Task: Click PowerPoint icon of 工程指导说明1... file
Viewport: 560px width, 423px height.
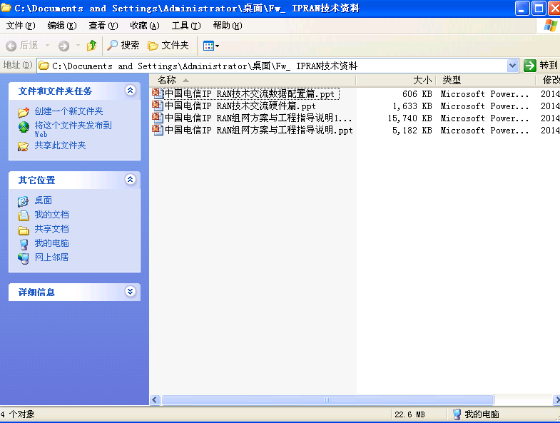Action: (x=158, y=118)
